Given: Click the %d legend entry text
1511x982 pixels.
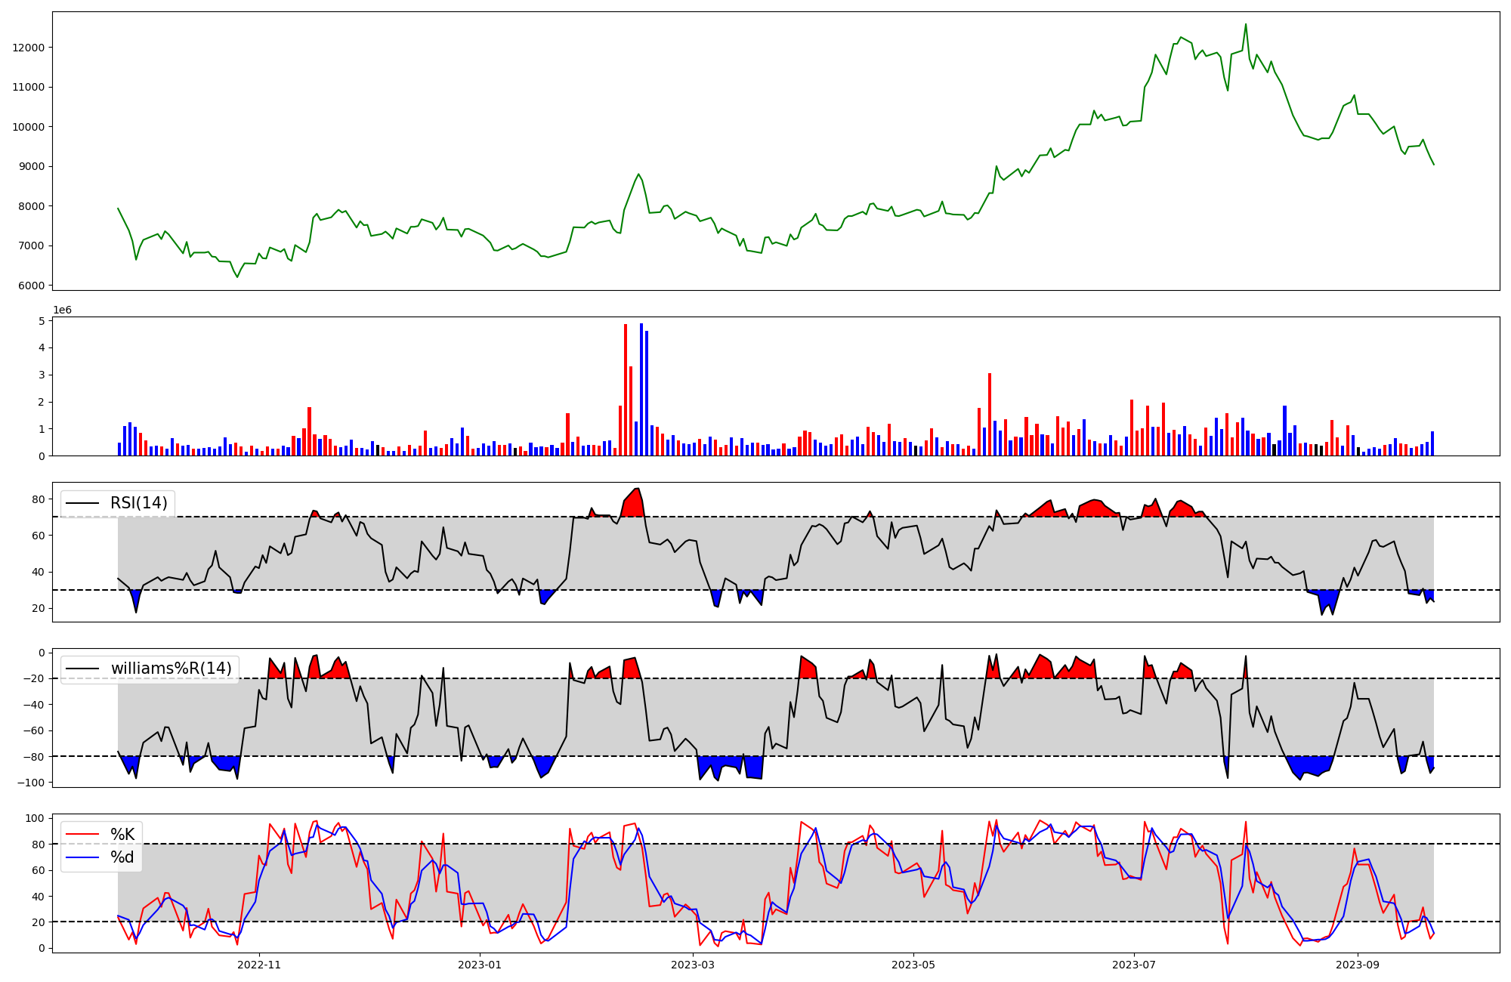Looking at the screenshot, I should point(122,857).
